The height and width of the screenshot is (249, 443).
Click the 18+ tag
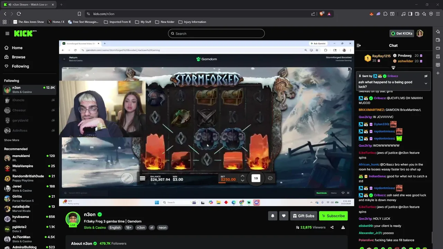point(129,228)
